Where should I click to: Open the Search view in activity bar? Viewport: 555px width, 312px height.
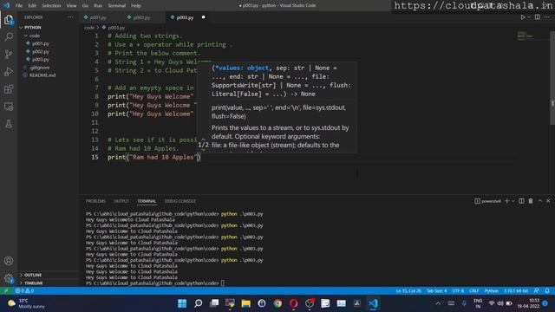[x=9, y=36]
